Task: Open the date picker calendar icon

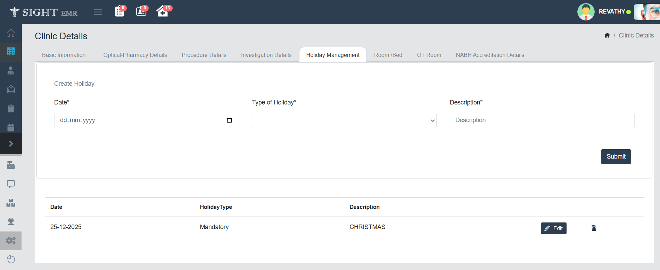Action: [x=229, y=120]
